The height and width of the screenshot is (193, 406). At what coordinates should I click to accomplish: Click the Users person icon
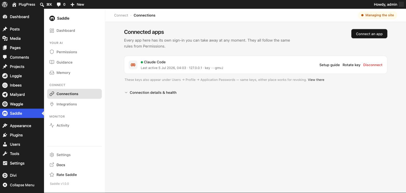pyautogui.click(x=5, y=144)
